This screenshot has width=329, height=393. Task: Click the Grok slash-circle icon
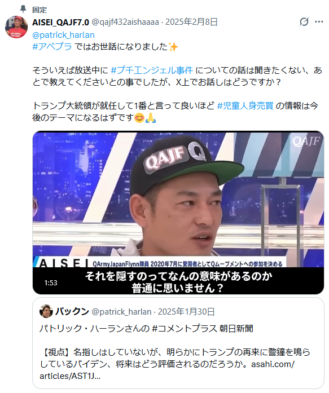[x=304, y=22]
